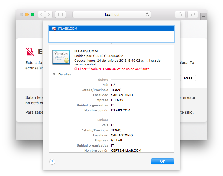Click the 'Emitido por: CERTS.GILLAB.COM' line

pos(99,56)
